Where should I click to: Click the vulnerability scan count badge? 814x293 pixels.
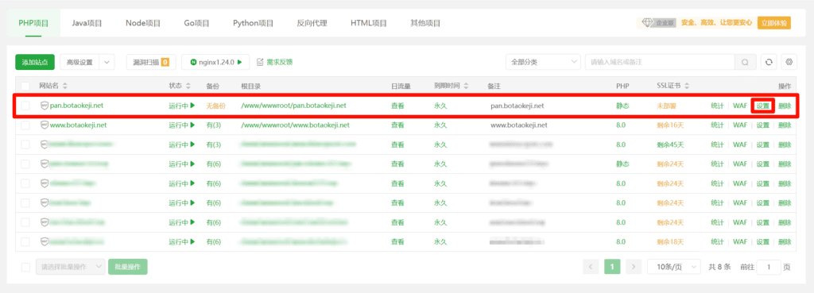165,62
